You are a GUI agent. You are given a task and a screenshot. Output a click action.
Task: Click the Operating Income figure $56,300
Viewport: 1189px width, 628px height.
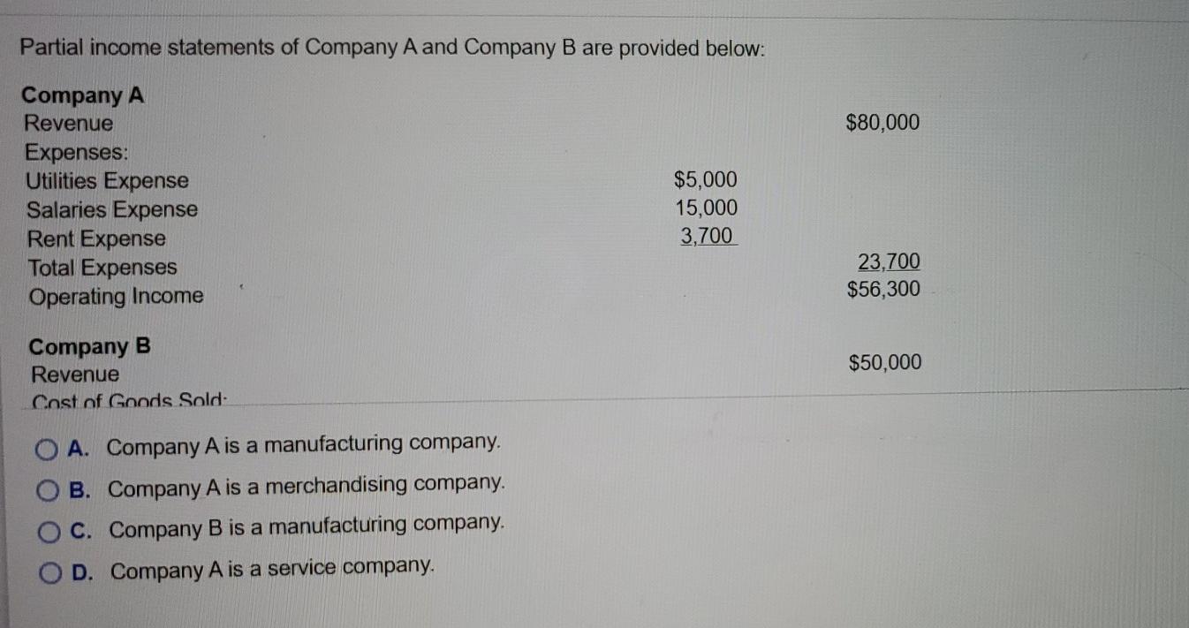(882, 287)
